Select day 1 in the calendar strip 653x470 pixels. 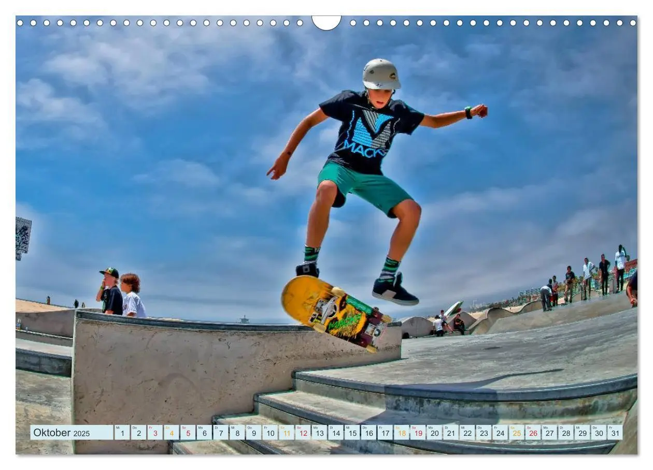pos(122,433)
